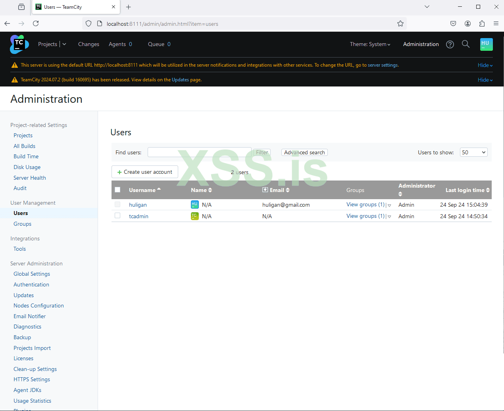
Task: Click huligan's HU avatar icon
Action: tap(194, 205)
